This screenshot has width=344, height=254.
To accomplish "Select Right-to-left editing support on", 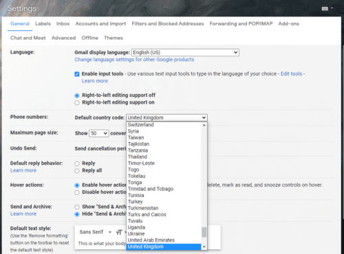I will tap(77, 102).
